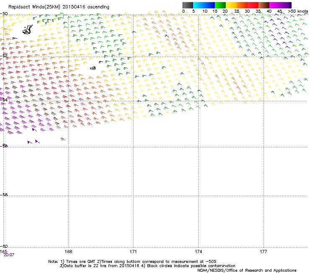310x273 pixels.
Task: Click the lone brown wind barb below the swath
Action: tap(62, 139)
